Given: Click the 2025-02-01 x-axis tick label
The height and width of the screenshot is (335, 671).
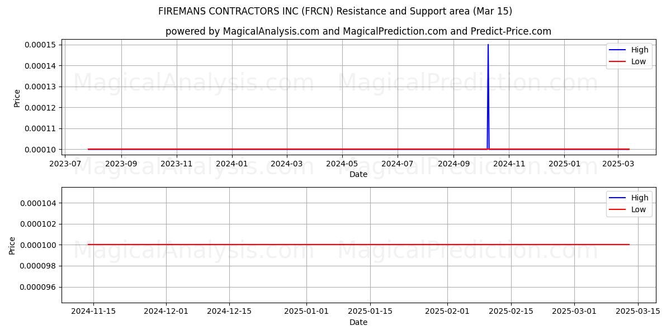Looking at the screenshot, I should coord(447,312).
